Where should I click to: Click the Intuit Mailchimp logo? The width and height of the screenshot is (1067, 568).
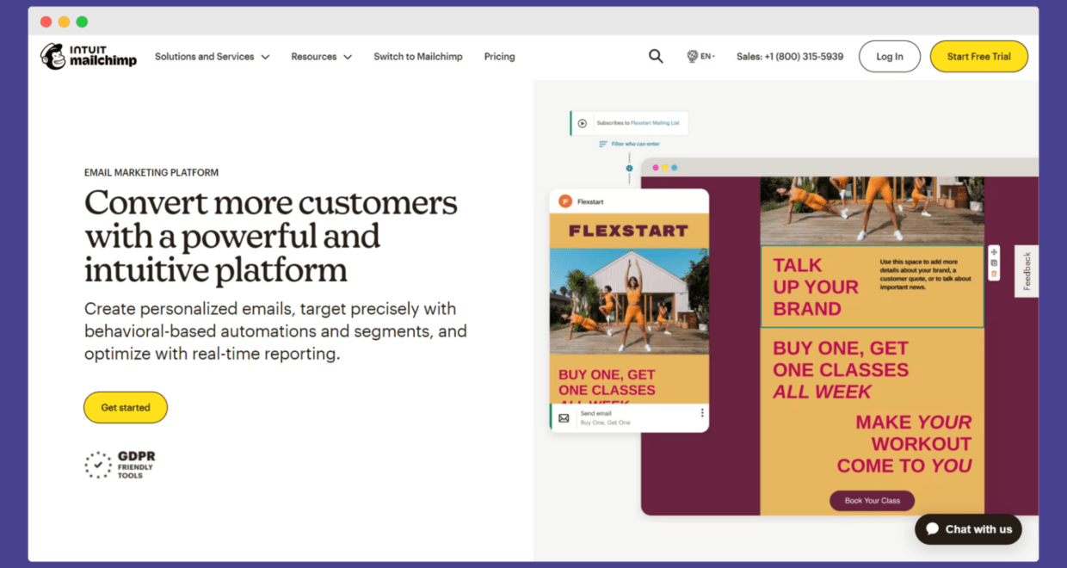point(89,56)
